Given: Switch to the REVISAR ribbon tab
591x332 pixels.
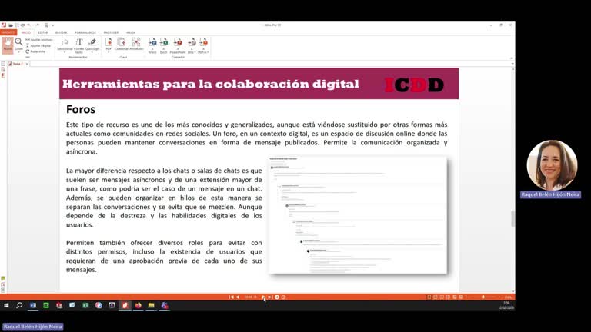Looking at the screenshot, I should coord(61,32).
